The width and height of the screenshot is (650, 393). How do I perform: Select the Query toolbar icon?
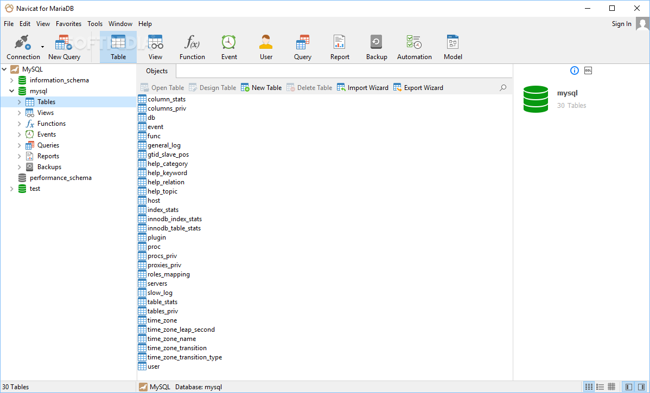[x=303, y=47]
